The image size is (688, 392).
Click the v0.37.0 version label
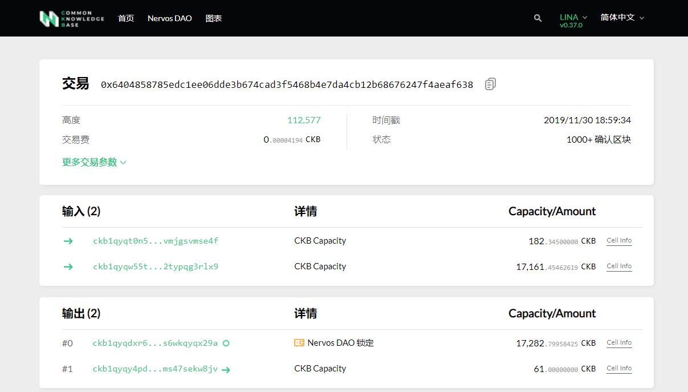pos(571,26)
